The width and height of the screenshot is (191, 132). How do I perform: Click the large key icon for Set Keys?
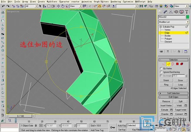point(113,127)
